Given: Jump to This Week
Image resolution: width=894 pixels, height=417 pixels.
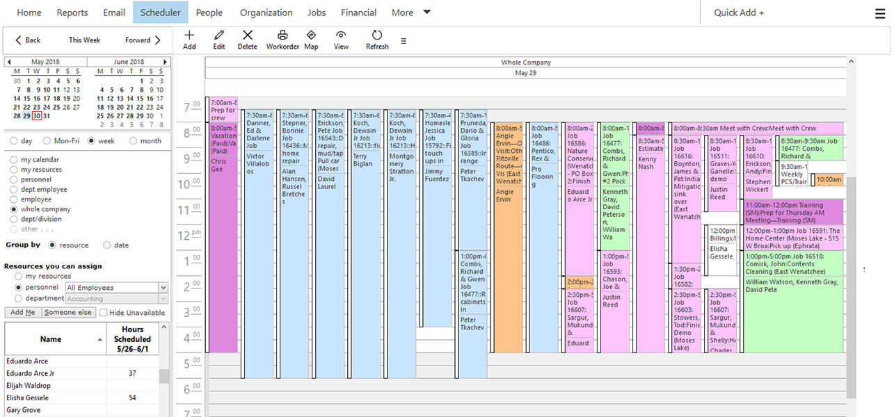Looking at the screenshot, I should (x=84, y=40).
